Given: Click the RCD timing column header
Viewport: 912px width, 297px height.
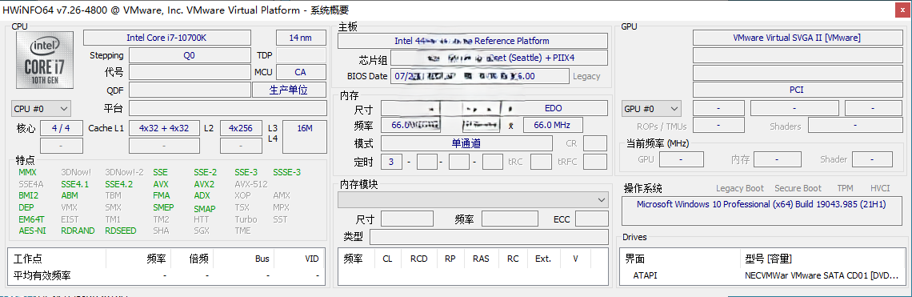Looking at the screenshot, I should point(418,259).
